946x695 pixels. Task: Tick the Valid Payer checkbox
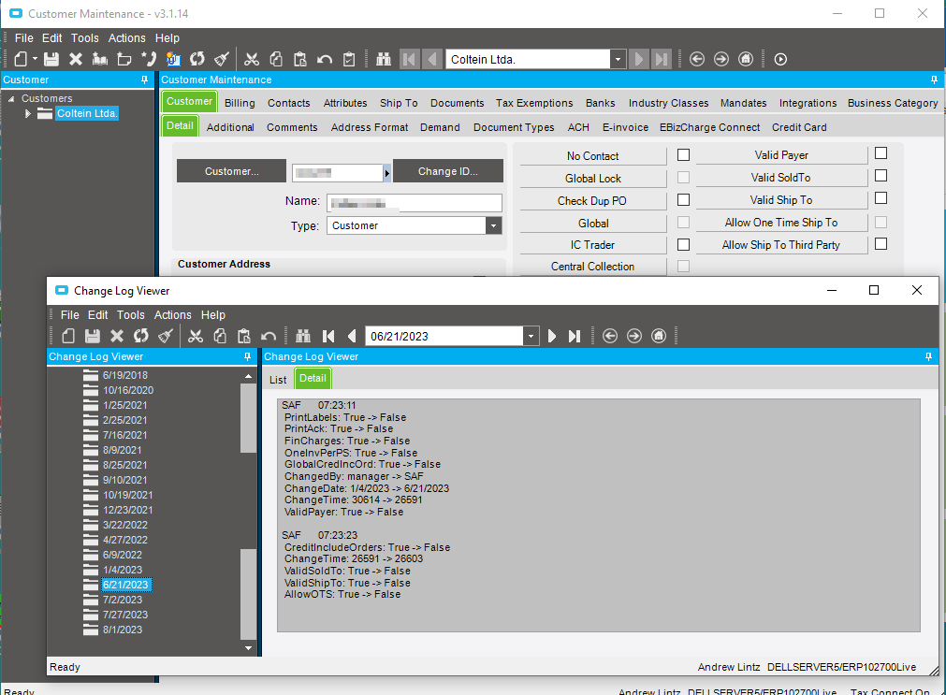[881, 153]
